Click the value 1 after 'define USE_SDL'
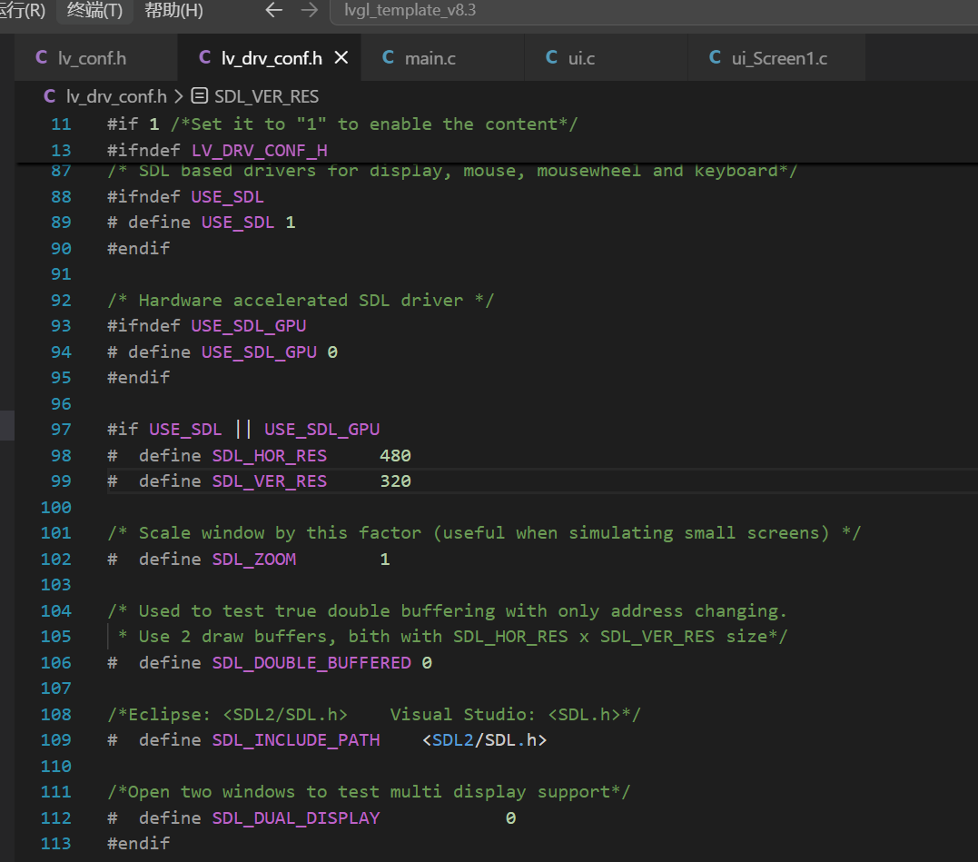The width and height of the screenshot is (978, 862). pos(290,223)
